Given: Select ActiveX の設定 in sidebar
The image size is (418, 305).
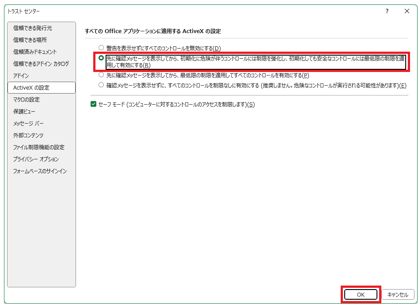Looking at the screenshot, I should coord(31,88).
